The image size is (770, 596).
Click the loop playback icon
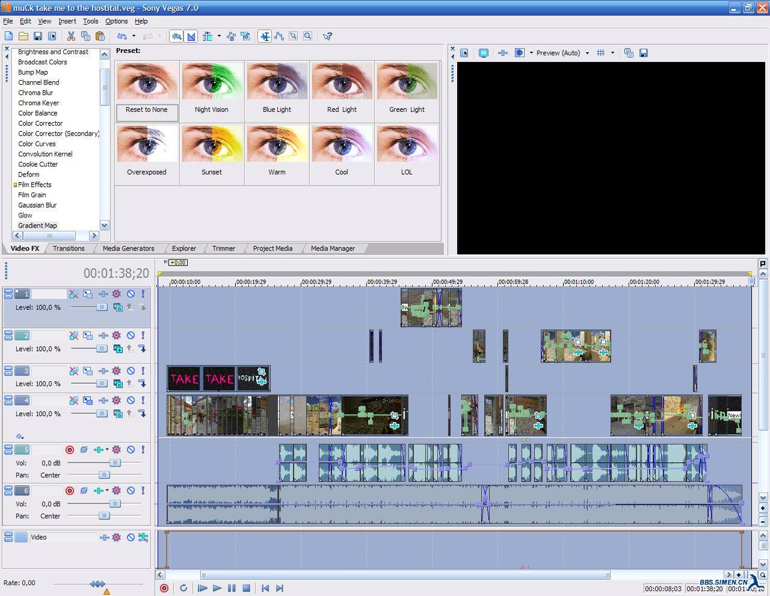[183, 588]
